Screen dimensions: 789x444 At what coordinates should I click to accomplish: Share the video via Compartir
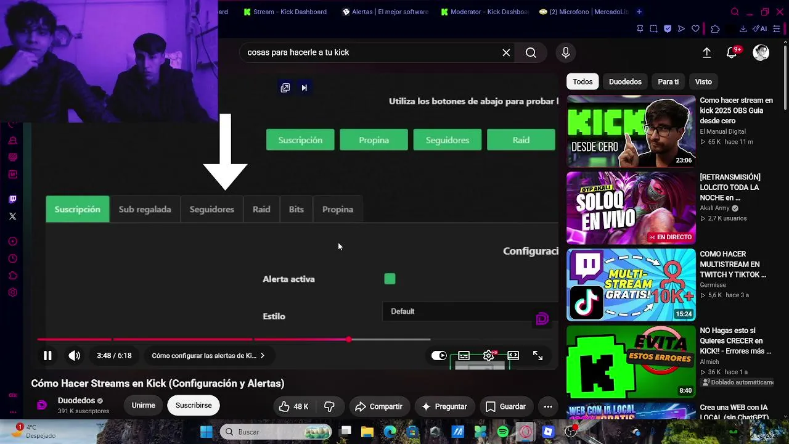pyautogui.click(x=380, y=406)
